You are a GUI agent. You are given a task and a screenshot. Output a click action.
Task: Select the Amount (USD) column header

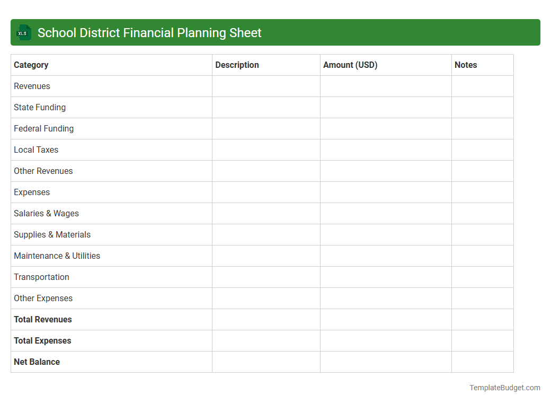point(350,65)
